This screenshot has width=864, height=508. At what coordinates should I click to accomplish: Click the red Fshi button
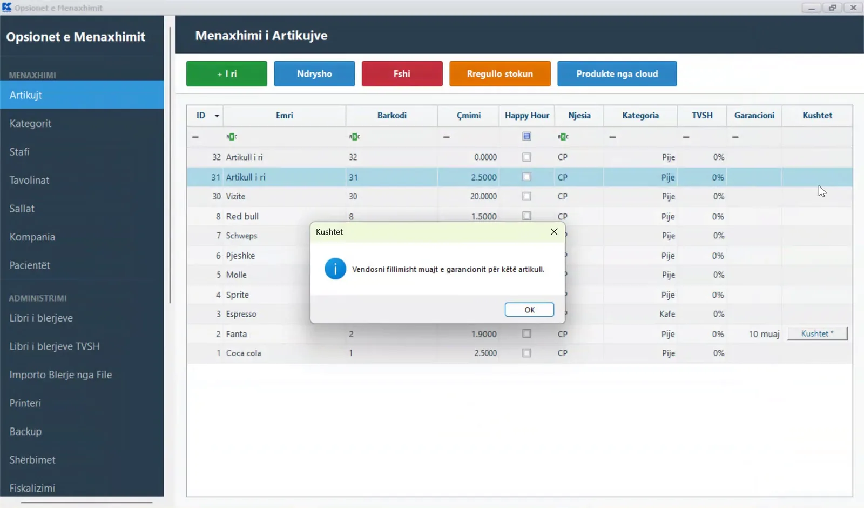pos(402,73)
